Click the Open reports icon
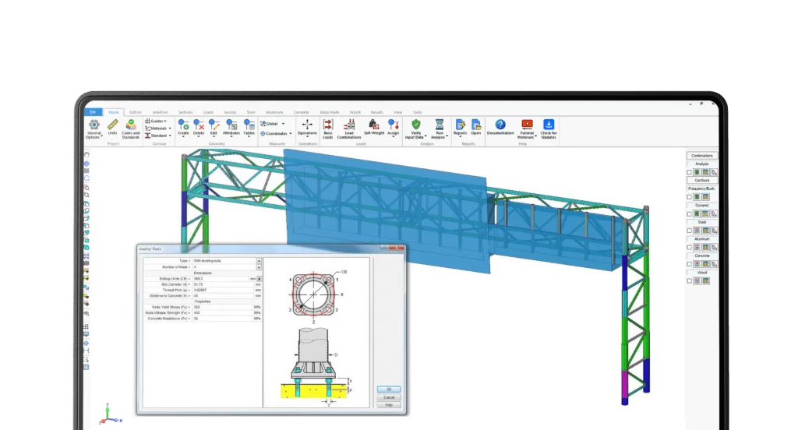Screen dimensions: 798x430 [476, 124]
